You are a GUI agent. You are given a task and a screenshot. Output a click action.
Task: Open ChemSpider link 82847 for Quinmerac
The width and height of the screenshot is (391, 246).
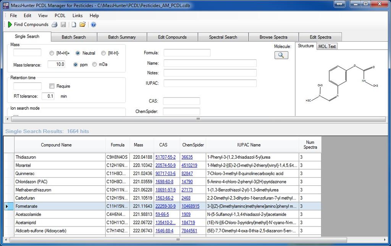click(187, 174)
